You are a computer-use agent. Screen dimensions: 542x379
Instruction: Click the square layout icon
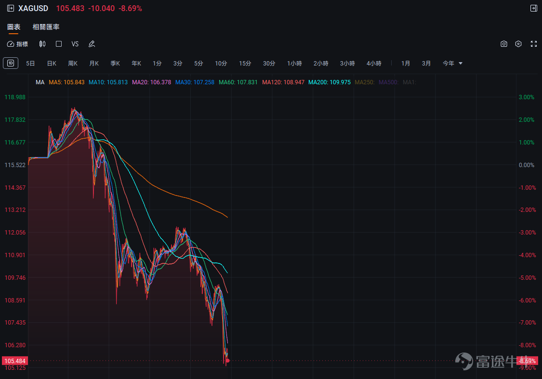(59, 44)
